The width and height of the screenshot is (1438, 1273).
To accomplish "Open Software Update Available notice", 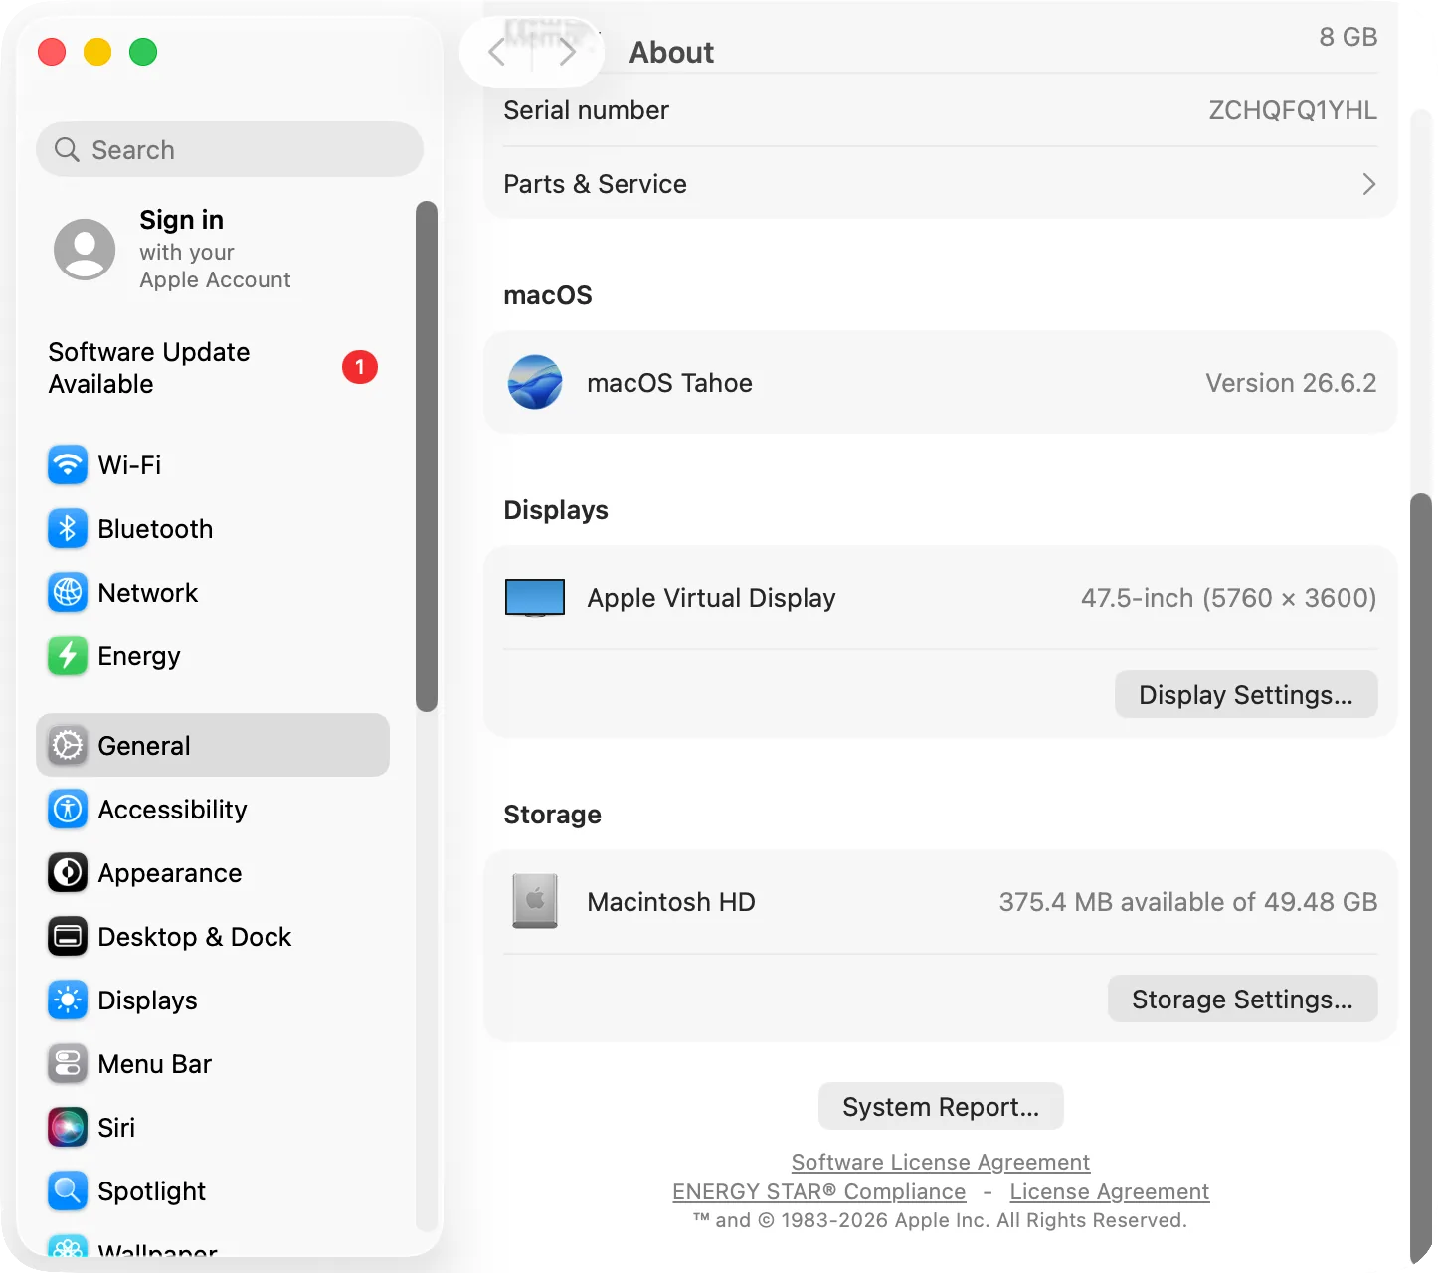I will pos(213,368).
